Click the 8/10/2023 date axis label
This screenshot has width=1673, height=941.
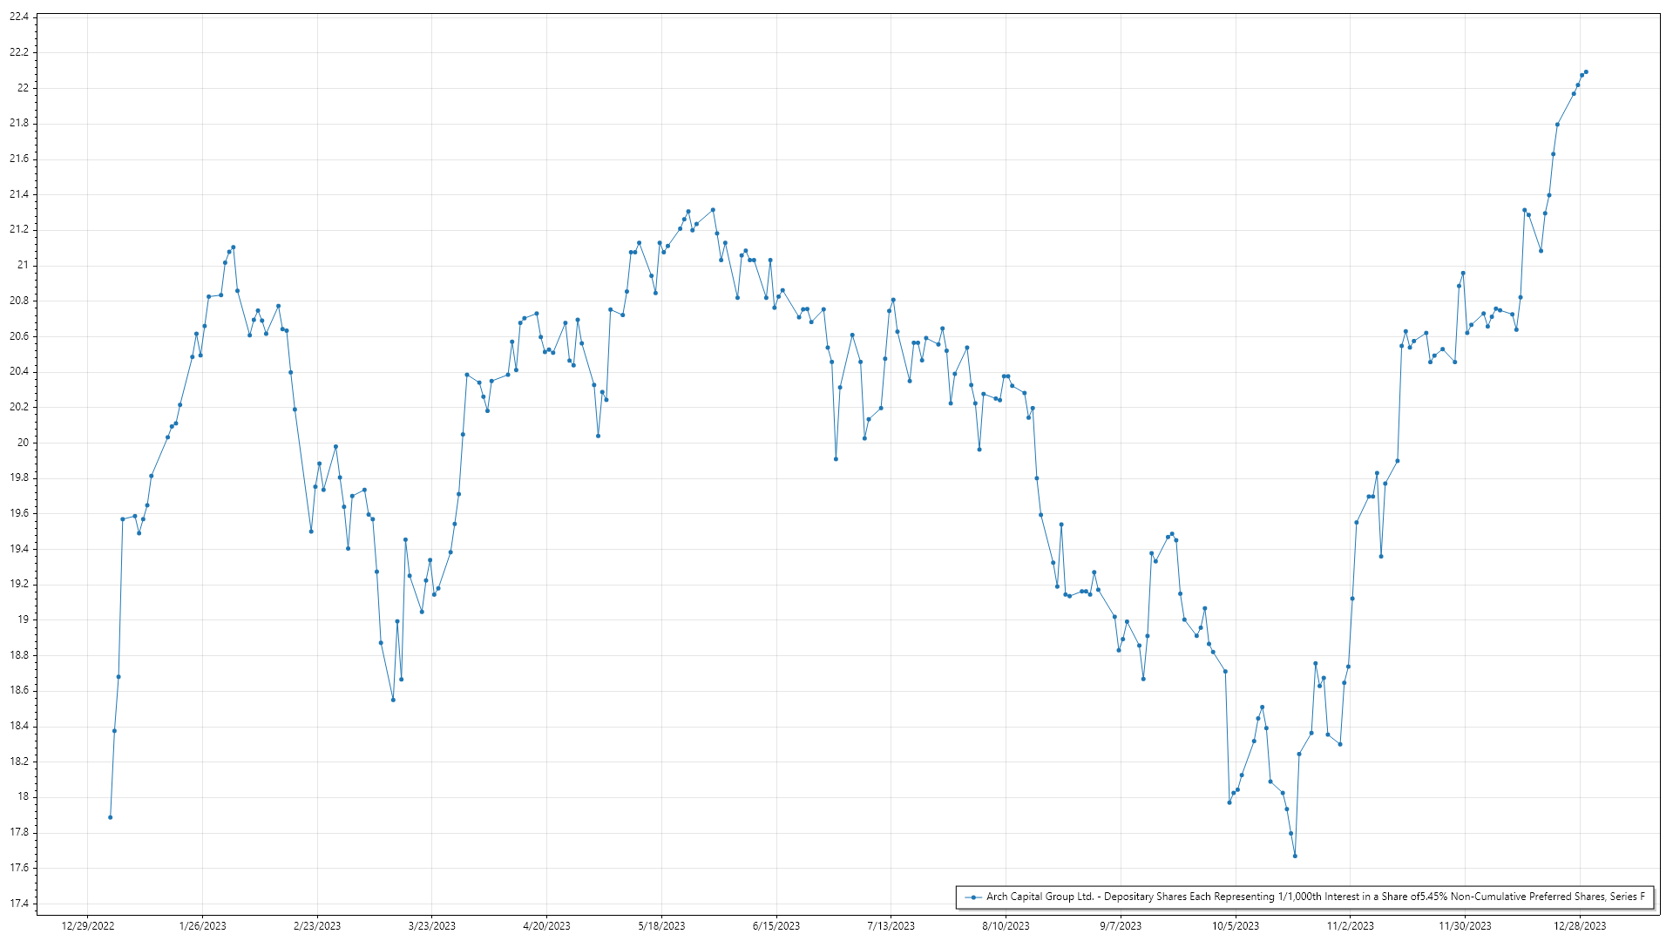[x=1006, y=926]
